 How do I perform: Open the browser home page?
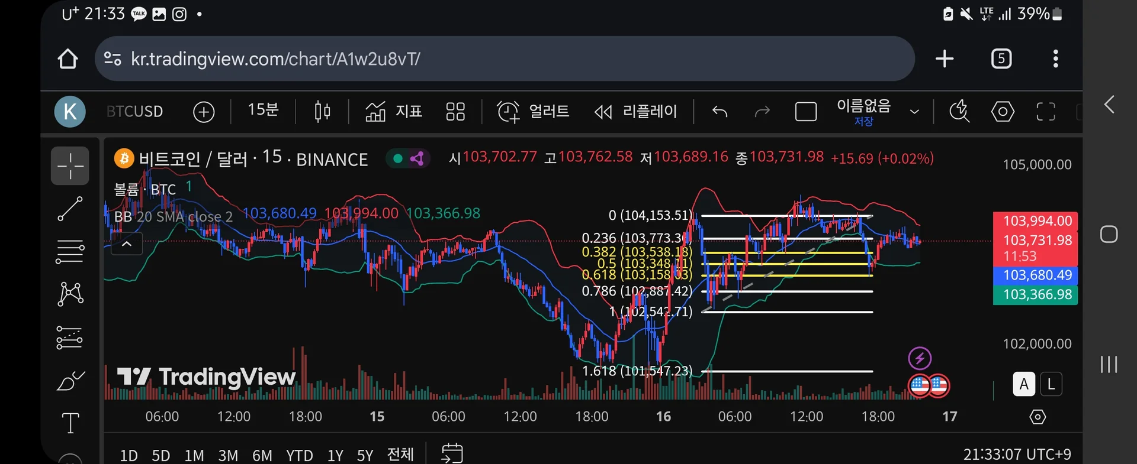pyautogui.click(x=68, y=59)
